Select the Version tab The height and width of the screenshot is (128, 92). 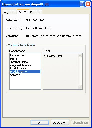[x=23, y=12]
